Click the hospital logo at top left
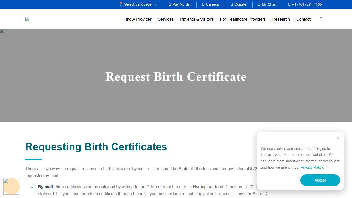 27,19
